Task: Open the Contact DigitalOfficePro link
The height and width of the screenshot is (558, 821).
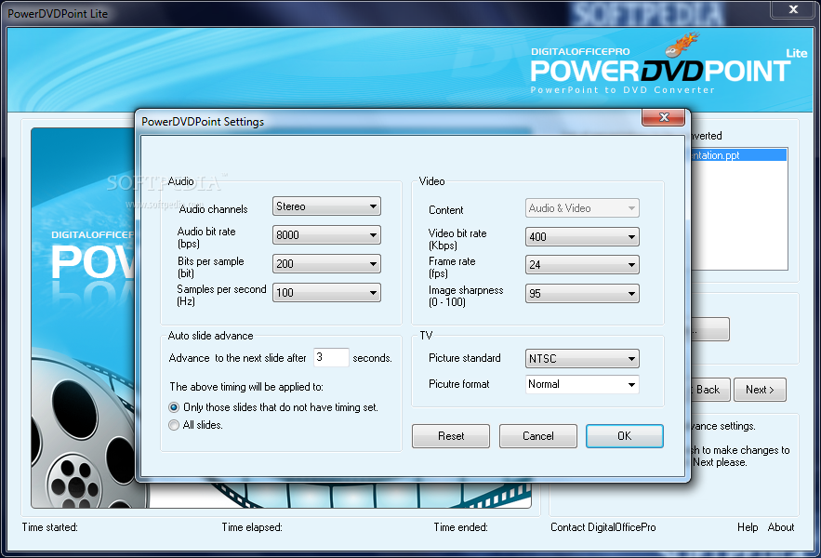Action: tap(603, 527)
